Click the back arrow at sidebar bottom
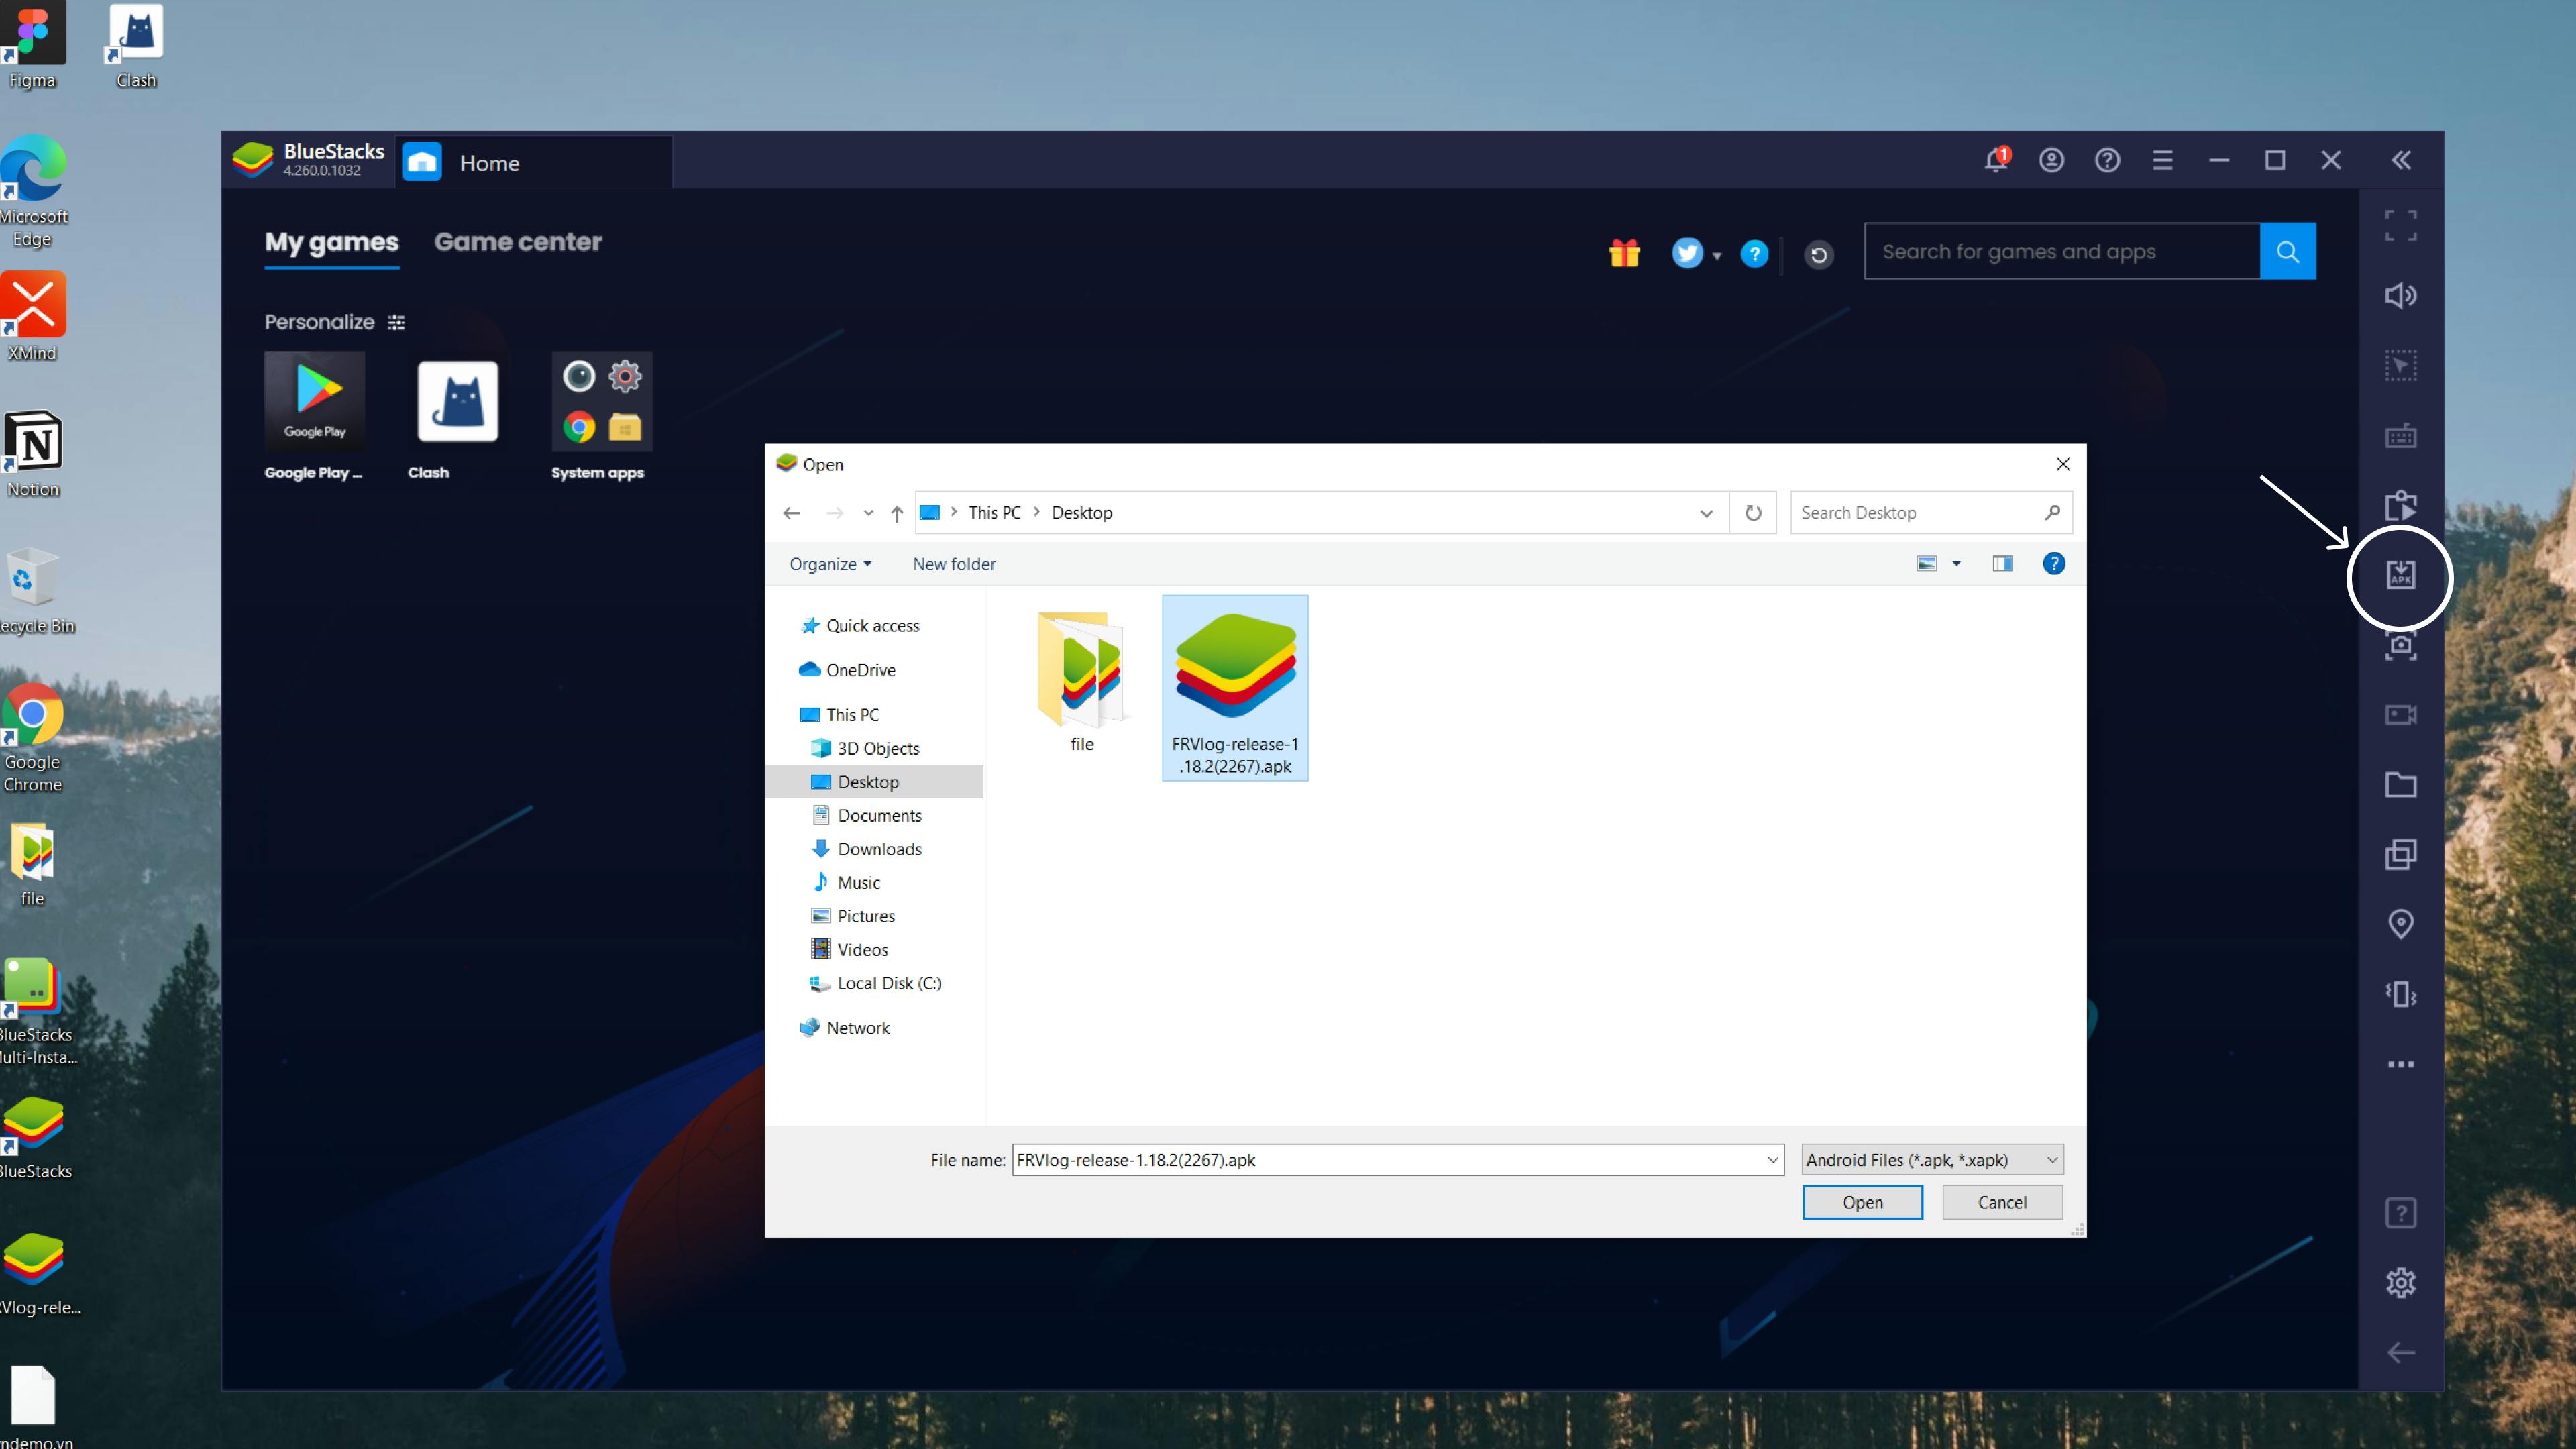Viewport: 2576px width, 1449px height. point(2401,1353)
